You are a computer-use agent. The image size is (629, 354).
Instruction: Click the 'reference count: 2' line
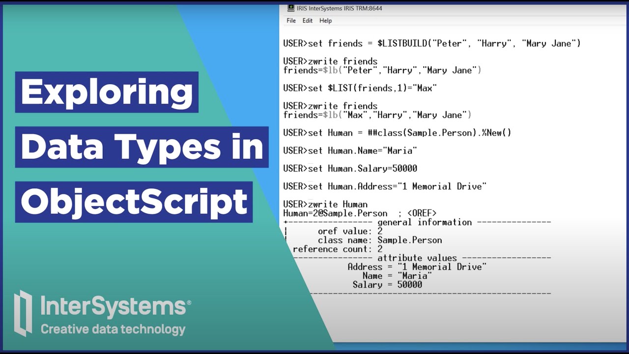(338, 249)
